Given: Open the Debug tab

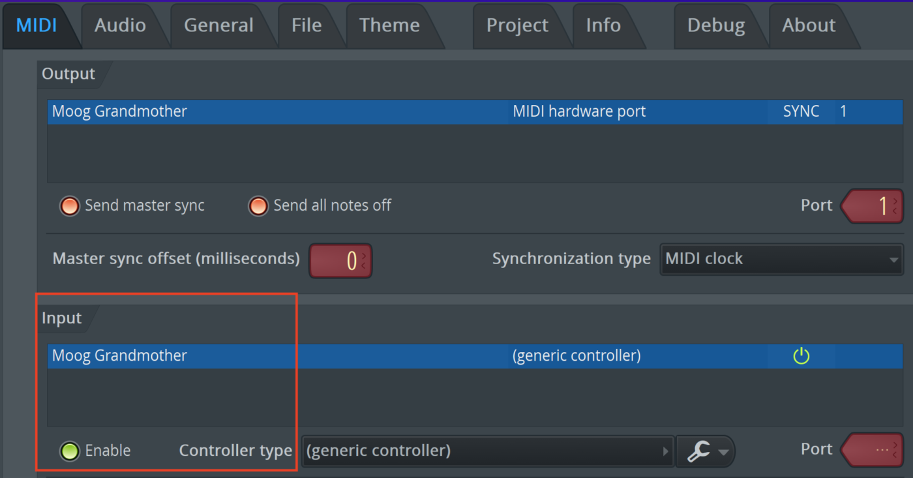Looking at the screenshot, I should coord(715,25).
